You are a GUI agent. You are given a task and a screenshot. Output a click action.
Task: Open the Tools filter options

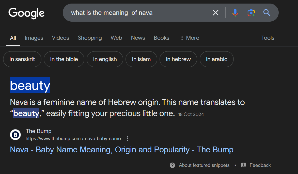click(268, 38)
